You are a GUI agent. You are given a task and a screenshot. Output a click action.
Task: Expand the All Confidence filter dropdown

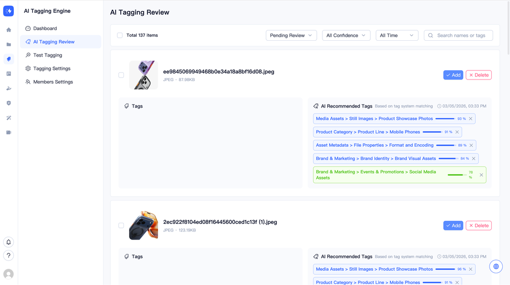[346, 36]
